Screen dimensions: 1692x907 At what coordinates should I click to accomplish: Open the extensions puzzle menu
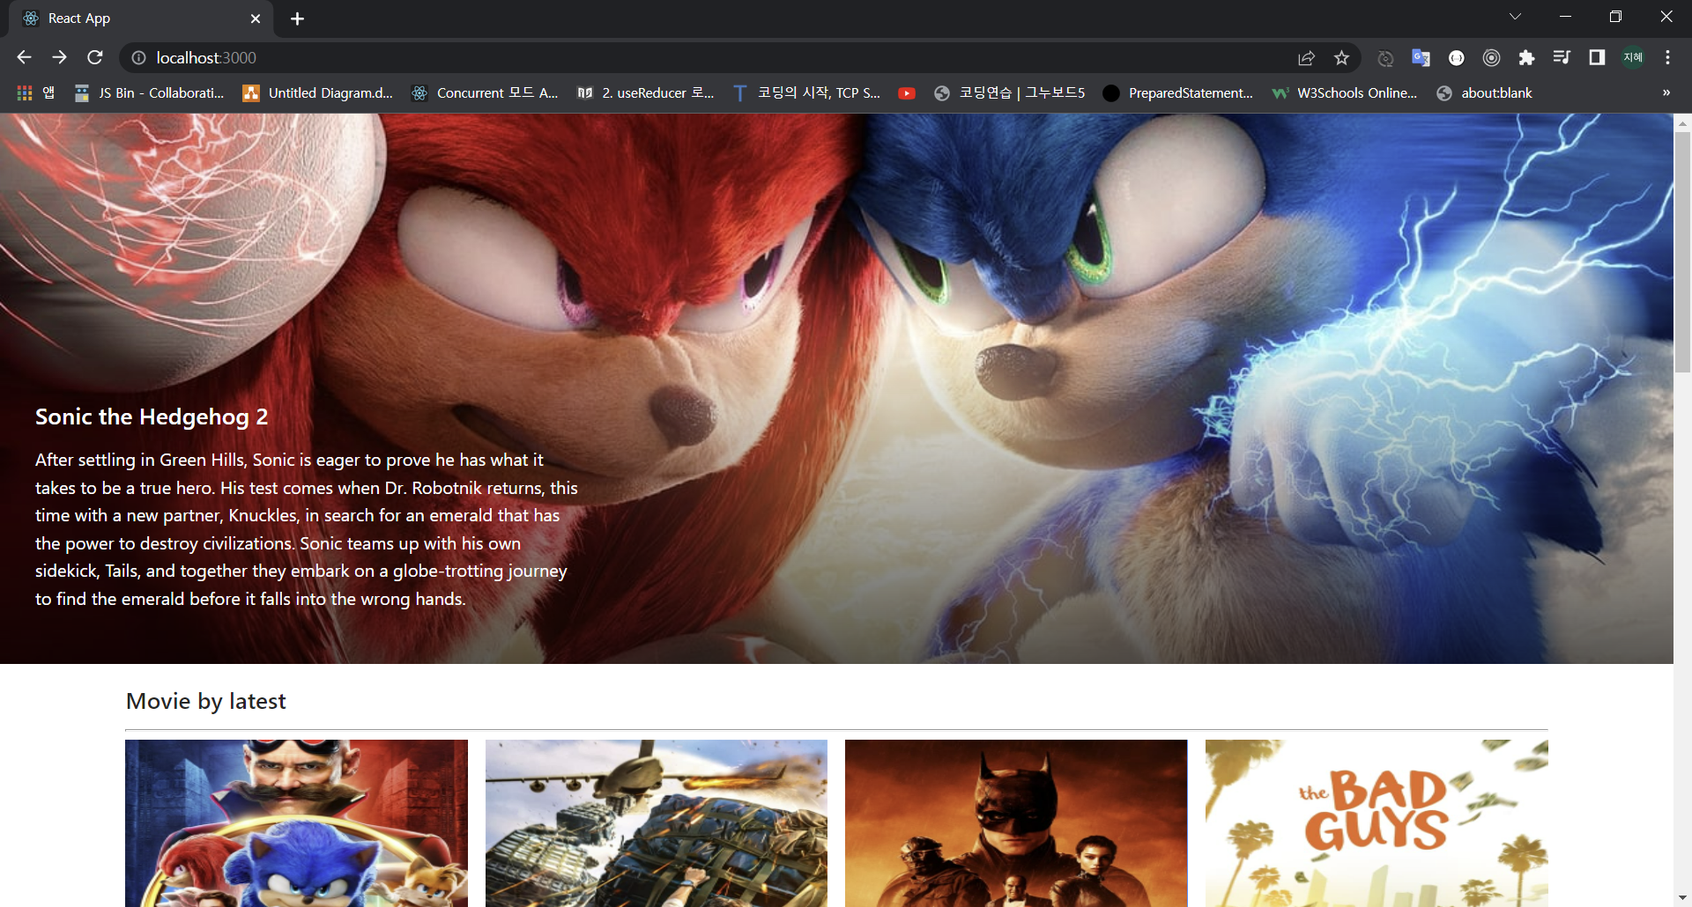tap(1526, 57)
